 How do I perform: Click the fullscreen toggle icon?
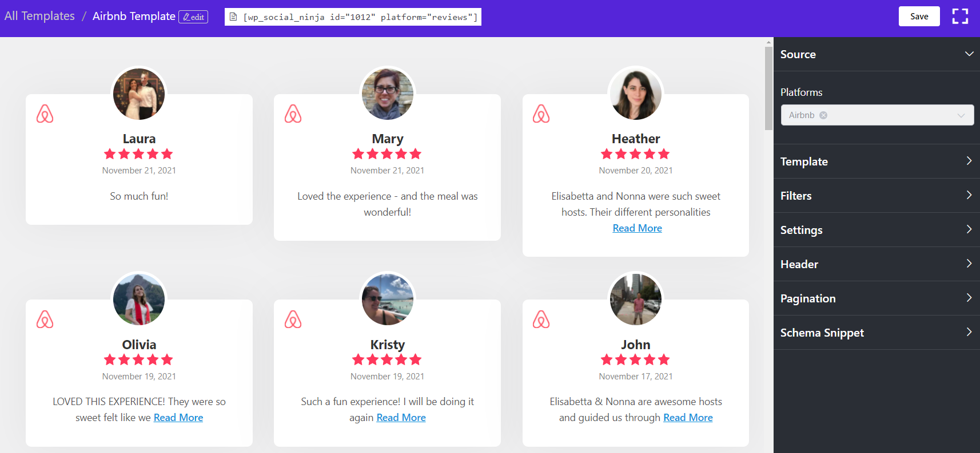pos(960,16)
